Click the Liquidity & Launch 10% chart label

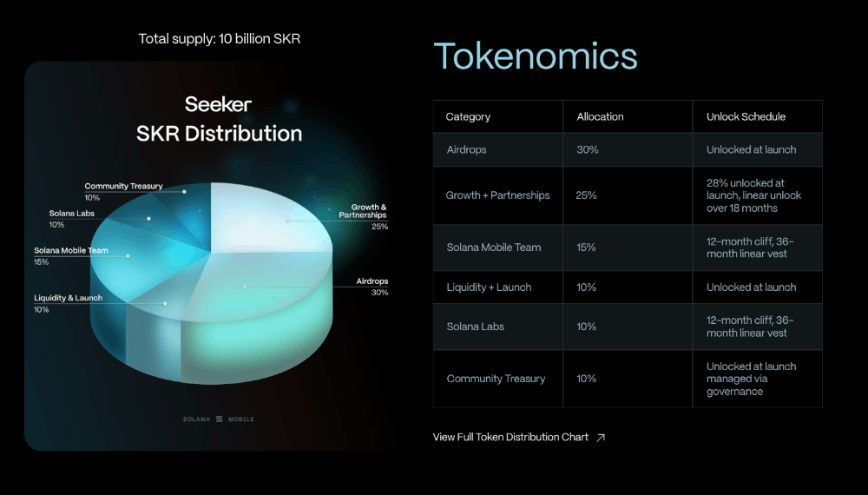pyautogui.click(x=68, y=303)
